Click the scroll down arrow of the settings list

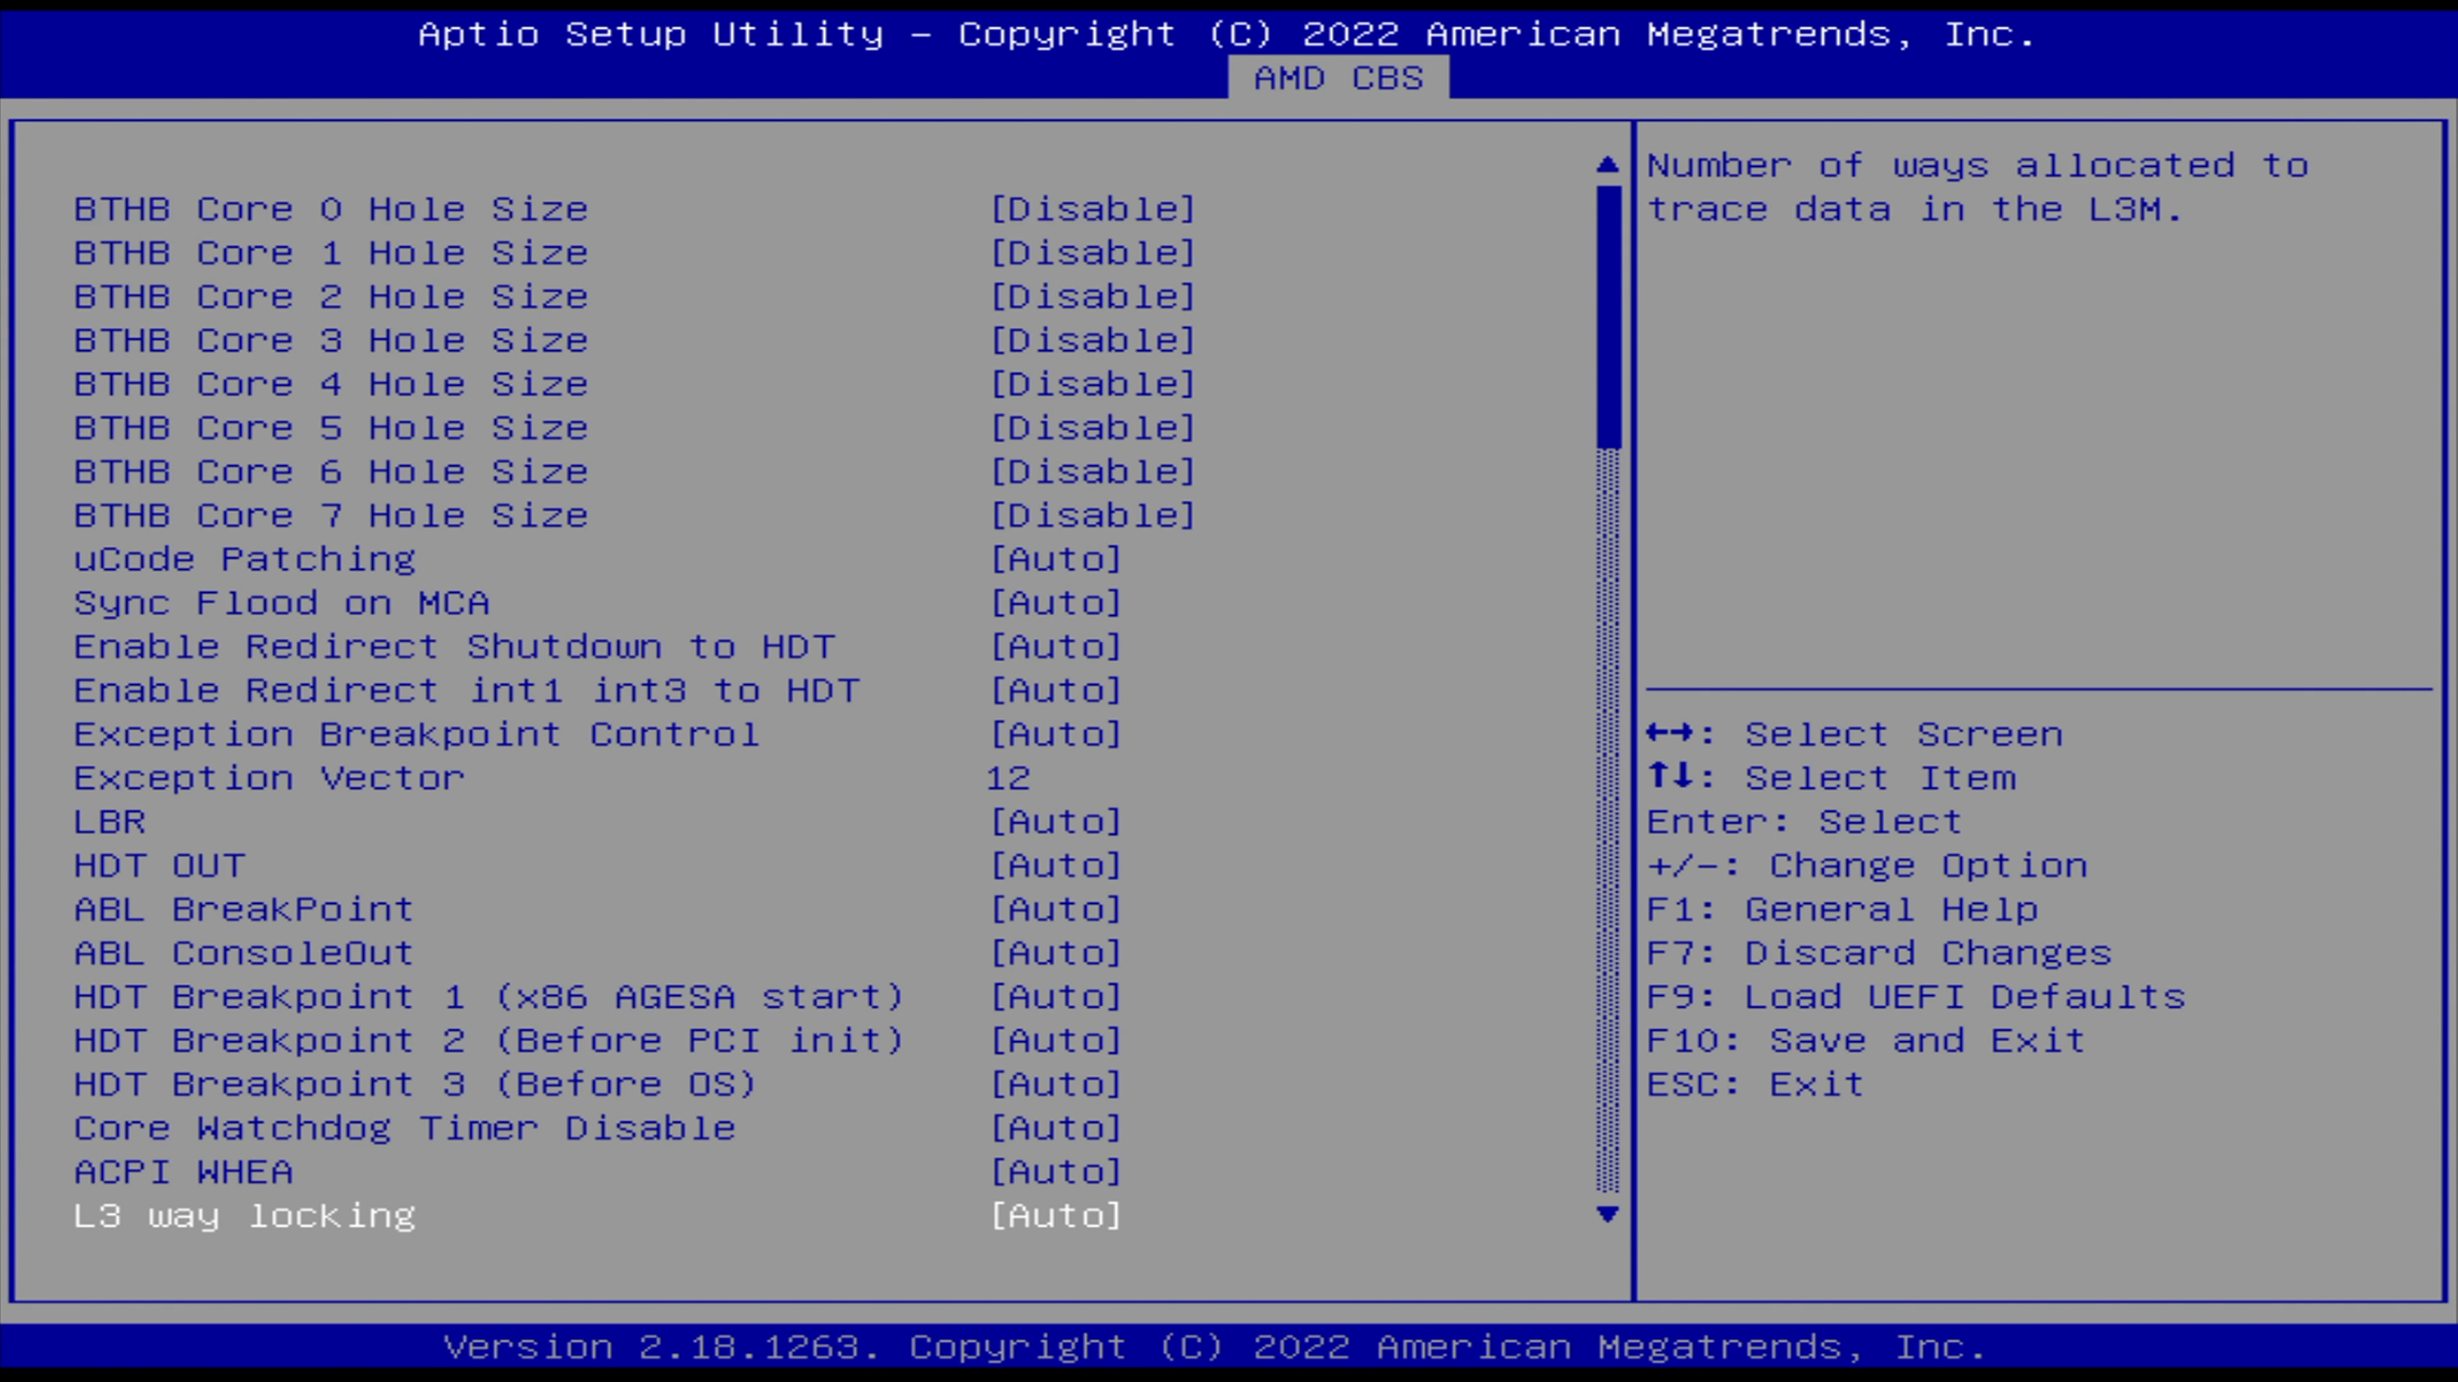[x=1608, y=1214]
